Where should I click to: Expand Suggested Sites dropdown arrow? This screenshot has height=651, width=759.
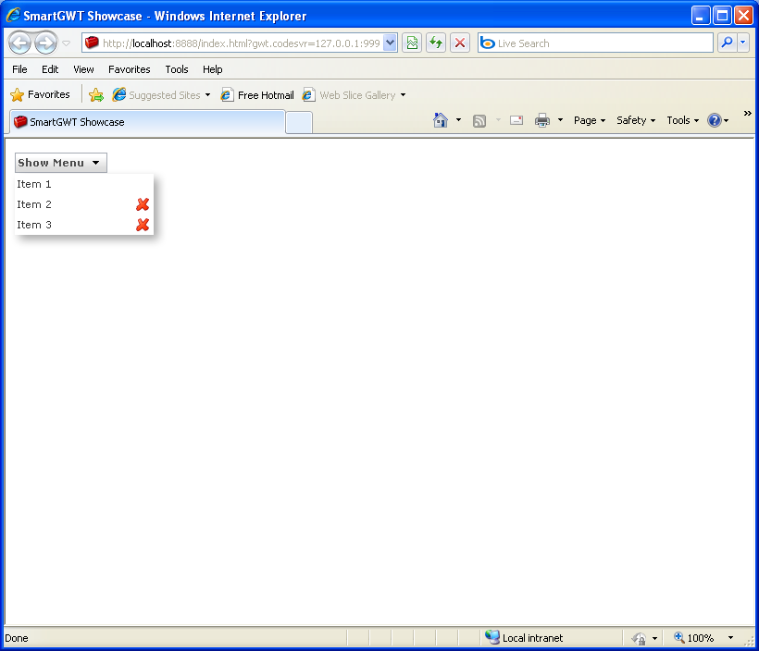[x=207, y=95]
